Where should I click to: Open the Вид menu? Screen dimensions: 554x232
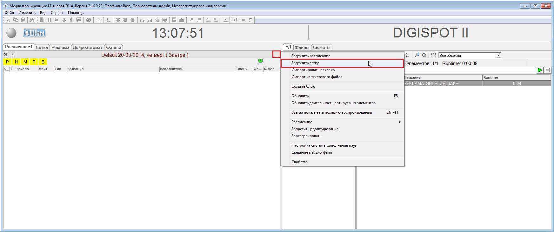pyautogui.click(x=43, y=13)
